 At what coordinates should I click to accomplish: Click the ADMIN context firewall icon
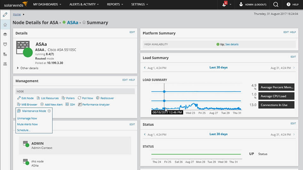(26, 144)
